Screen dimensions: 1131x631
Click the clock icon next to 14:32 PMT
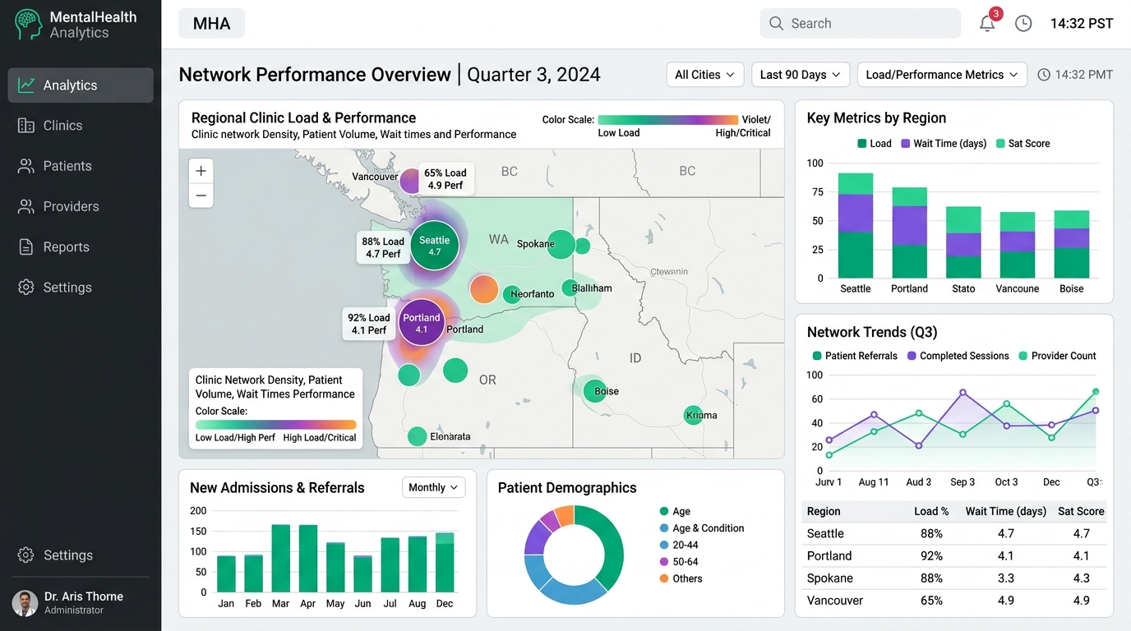pos(1044,75)
